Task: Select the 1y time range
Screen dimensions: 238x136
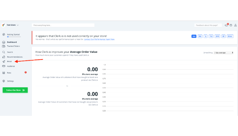Action: 206,36
